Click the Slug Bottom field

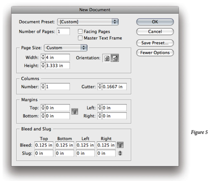tap(65, 153)
